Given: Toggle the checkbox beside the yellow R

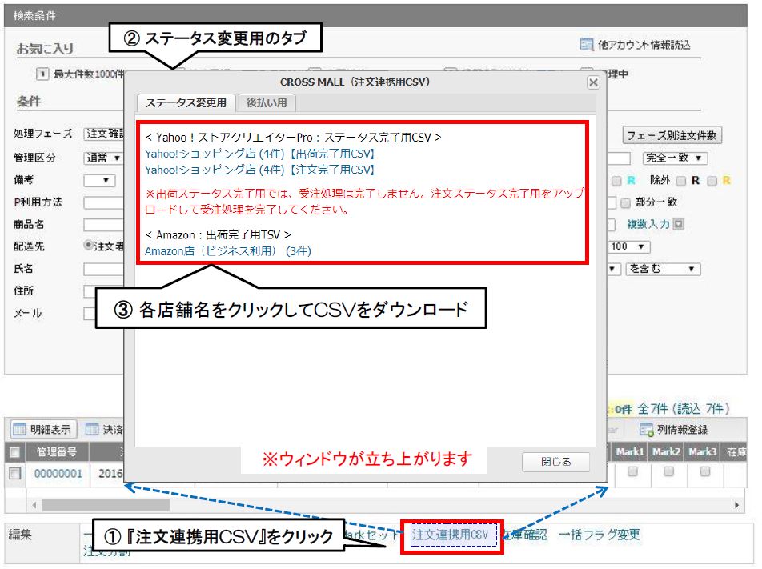Looking at the screenshot, I should pyautogui.click(x=712, y=181).
